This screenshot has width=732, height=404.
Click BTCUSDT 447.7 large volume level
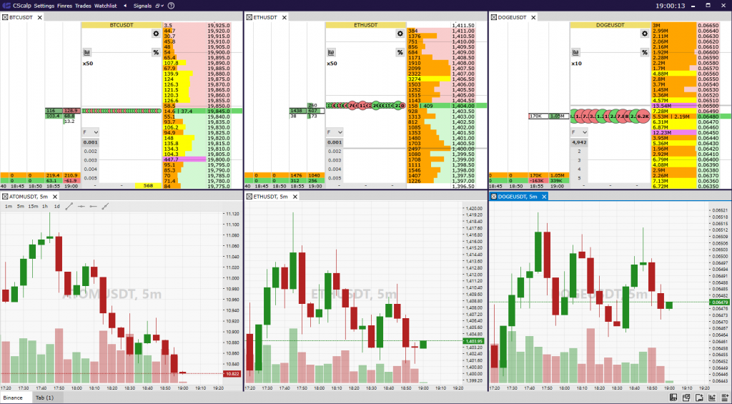coord(184,159)
